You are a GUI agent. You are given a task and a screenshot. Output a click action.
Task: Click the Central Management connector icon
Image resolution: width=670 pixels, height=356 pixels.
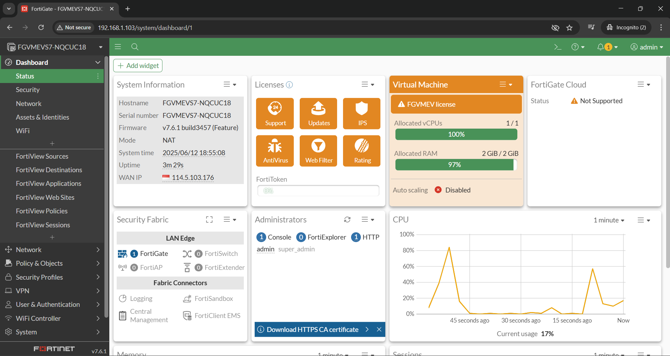(x=123, y=316)
